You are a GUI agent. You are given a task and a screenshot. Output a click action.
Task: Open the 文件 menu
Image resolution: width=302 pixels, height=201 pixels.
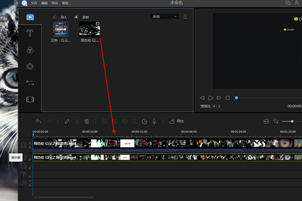click(34, 3)
